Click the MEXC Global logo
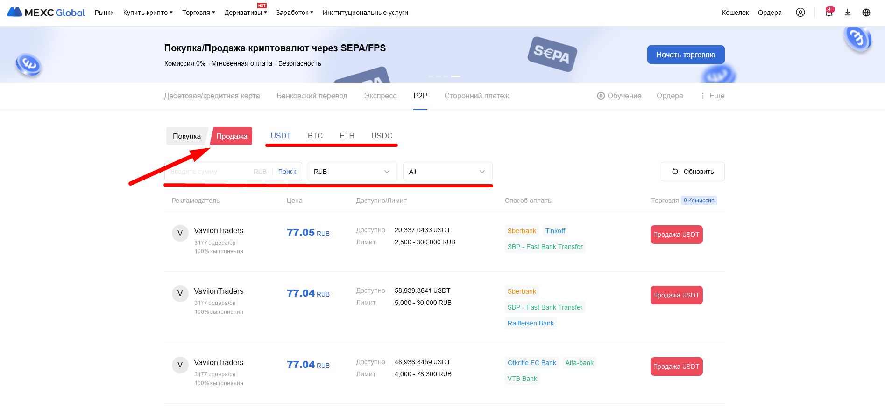This screenshot has width=885, height=408. tap(46, 13)
